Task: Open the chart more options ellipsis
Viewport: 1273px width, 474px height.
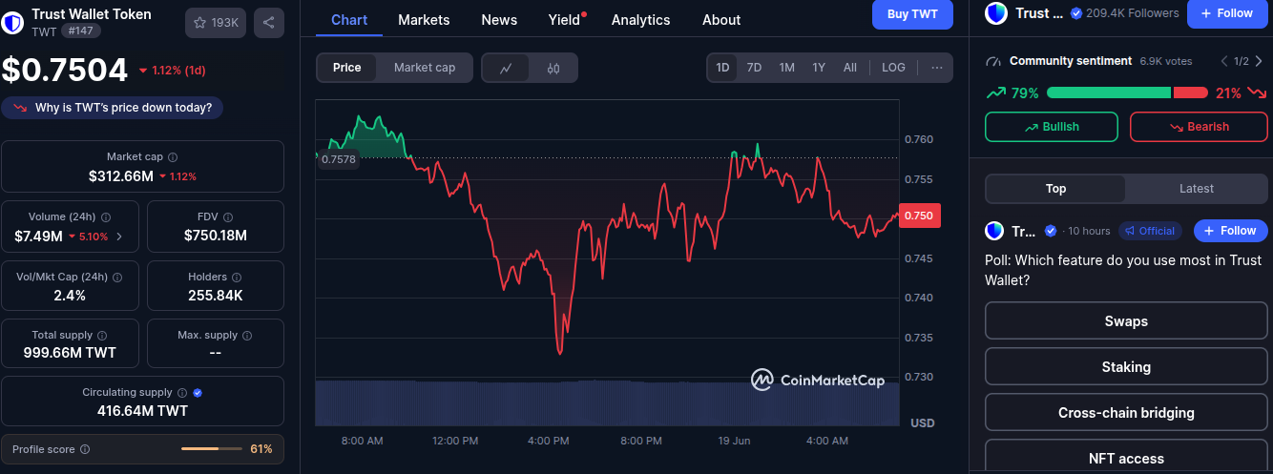Action: tap(937, 68)
